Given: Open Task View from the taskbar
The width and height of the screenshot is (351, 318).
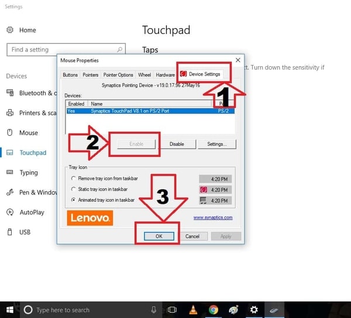Looking at the screenshot, I should point(172,310).
